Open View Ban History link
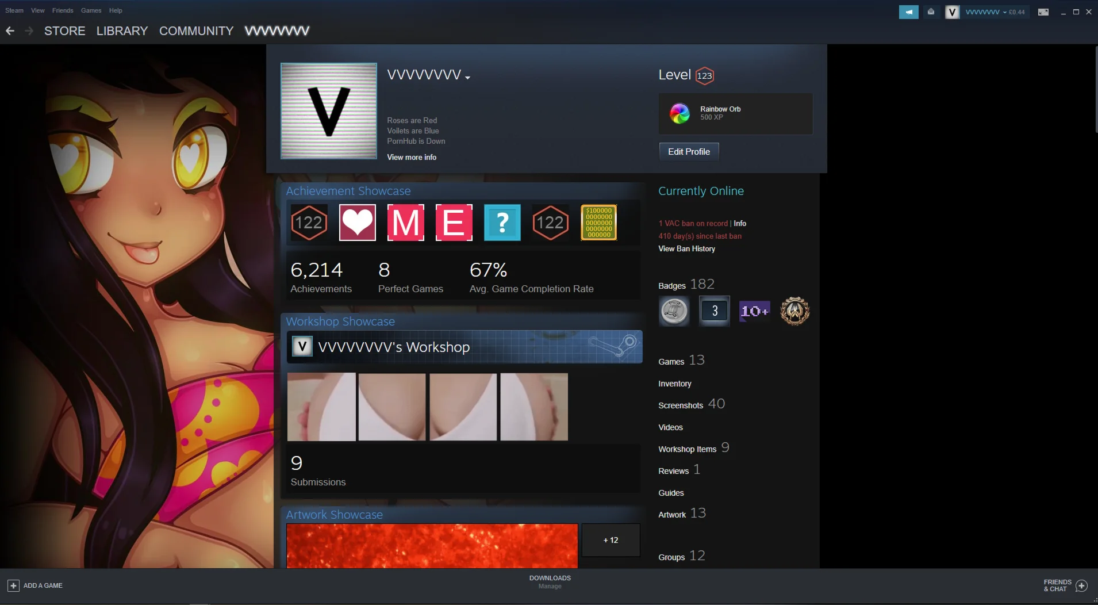The height and width of the screenshot is (605, 1098). pos(686,248)
